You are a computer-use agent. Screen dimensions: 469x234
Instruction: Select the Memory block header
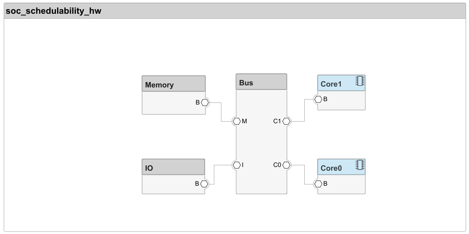(x=173, y=84)
